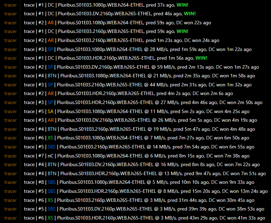
Task: Click WIN! in the HDR.2160p DC row
Action: coord(201,58)
